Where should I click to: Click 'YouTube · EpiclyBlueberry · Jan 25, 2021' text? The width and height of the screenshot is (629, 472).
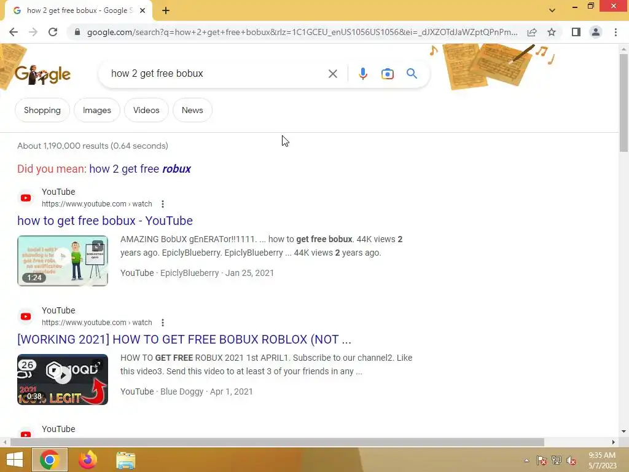[x=197, y=273]
